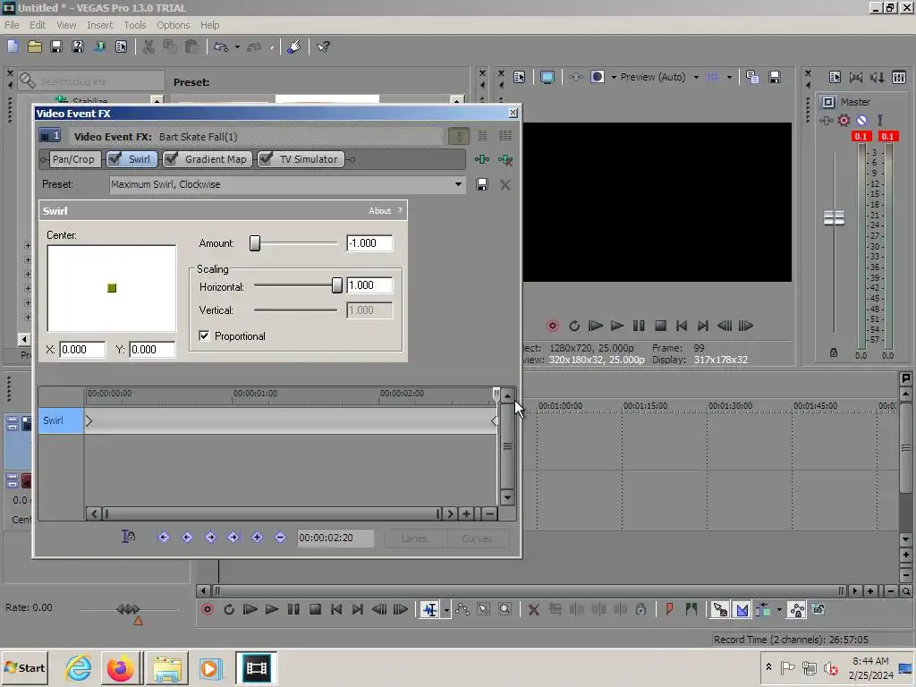Click the Curves button

point(478,538)
